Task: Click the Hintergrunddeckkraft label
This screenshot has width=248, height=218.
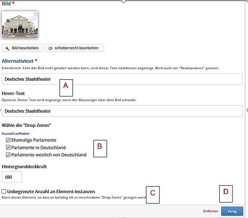Action: pyautogui.click(x=24, y=167)
